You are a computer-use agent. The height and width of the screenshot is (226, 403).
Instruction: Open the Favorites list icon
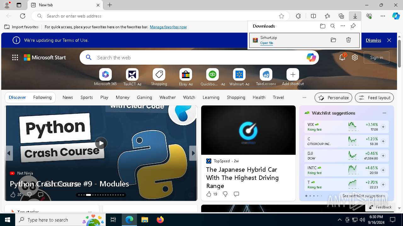point(327,16)
